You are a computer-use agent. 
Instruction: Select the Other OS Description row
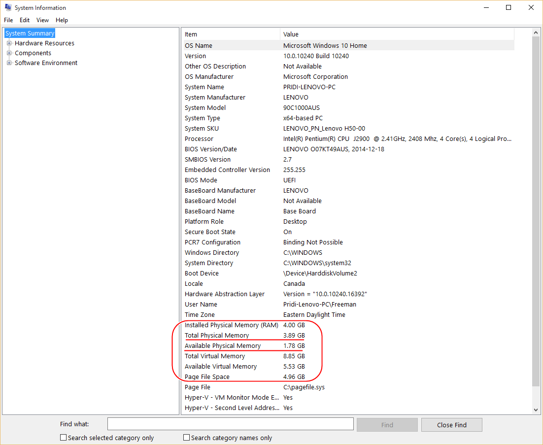[x=349, y=66]
